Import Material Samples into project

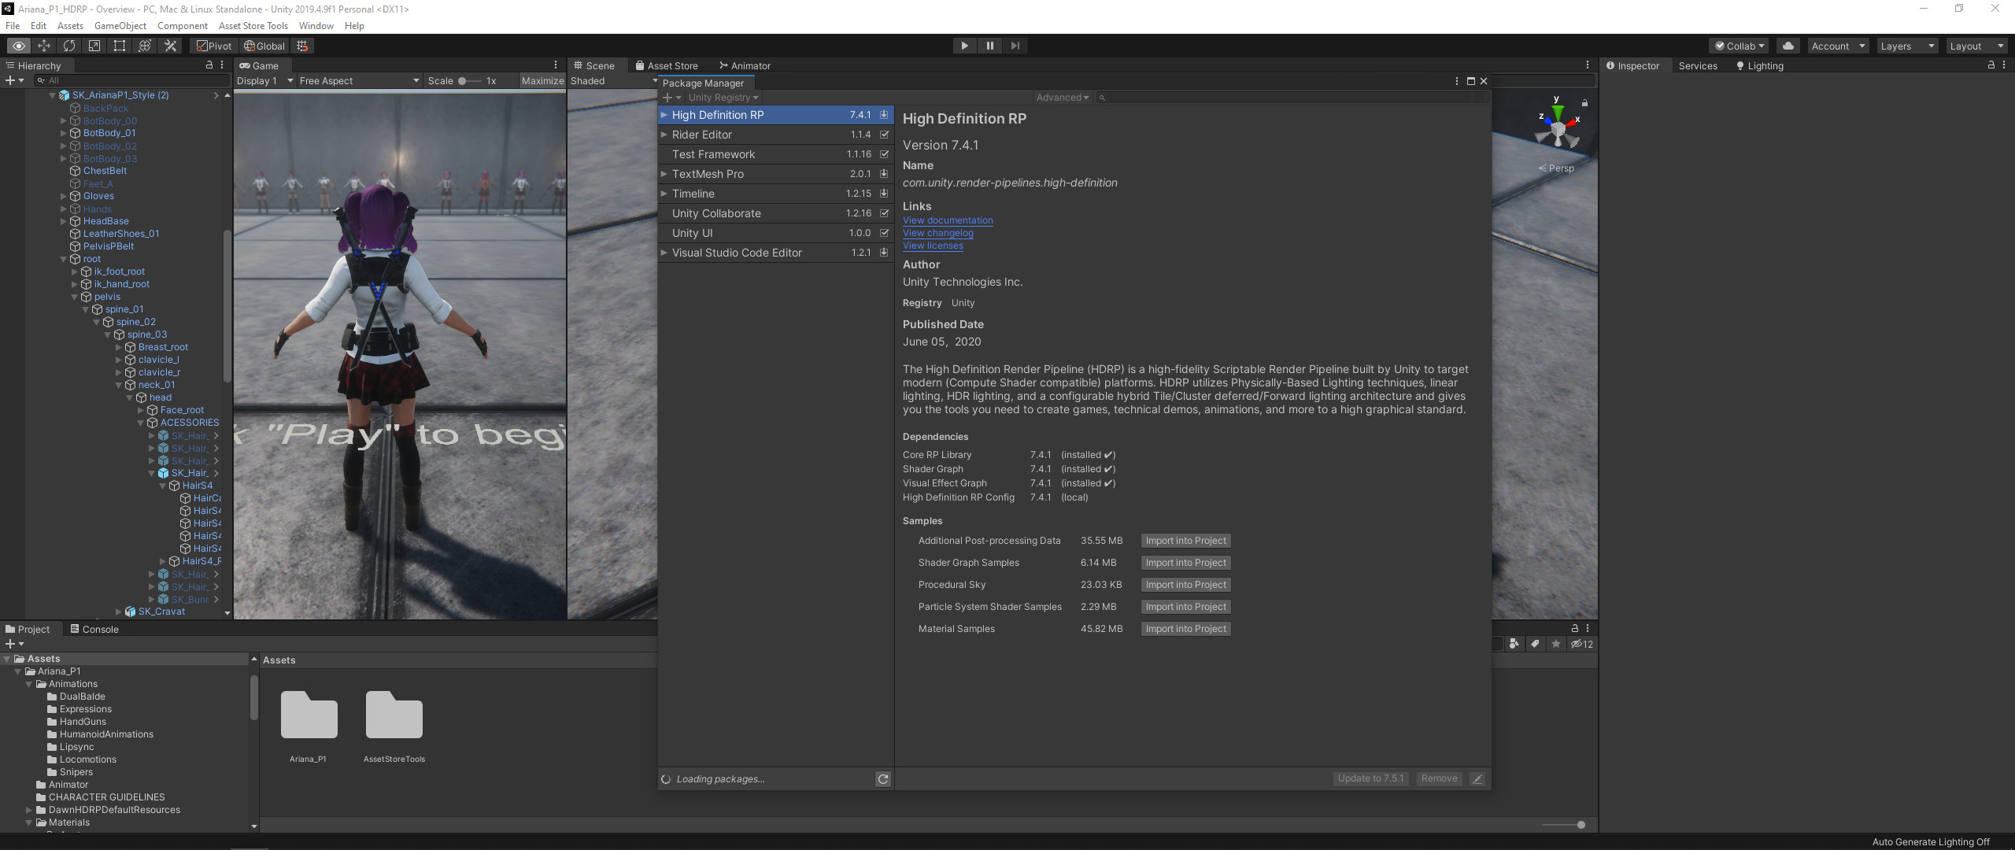click(1185, 629)
